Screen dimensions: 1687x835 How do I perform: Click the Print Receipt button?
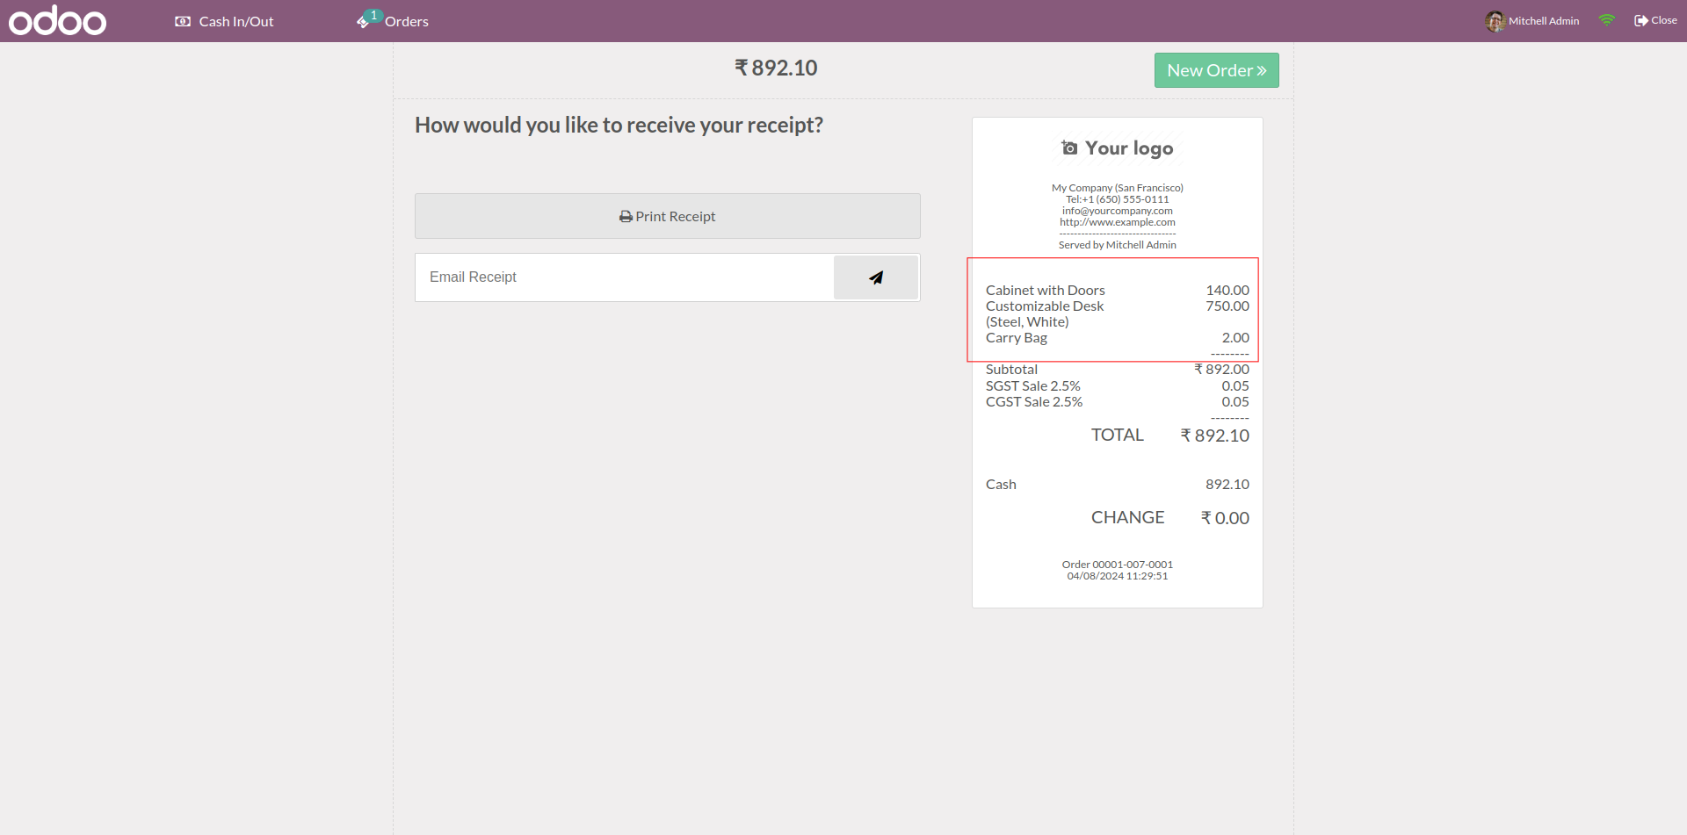[x=668, y=216]
